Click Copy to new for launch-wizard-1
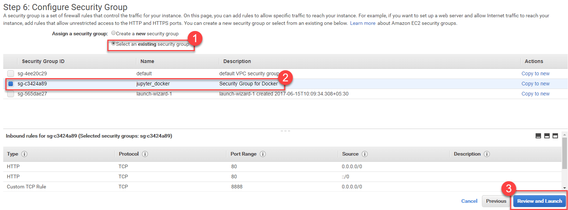 (x=535, y=94)
